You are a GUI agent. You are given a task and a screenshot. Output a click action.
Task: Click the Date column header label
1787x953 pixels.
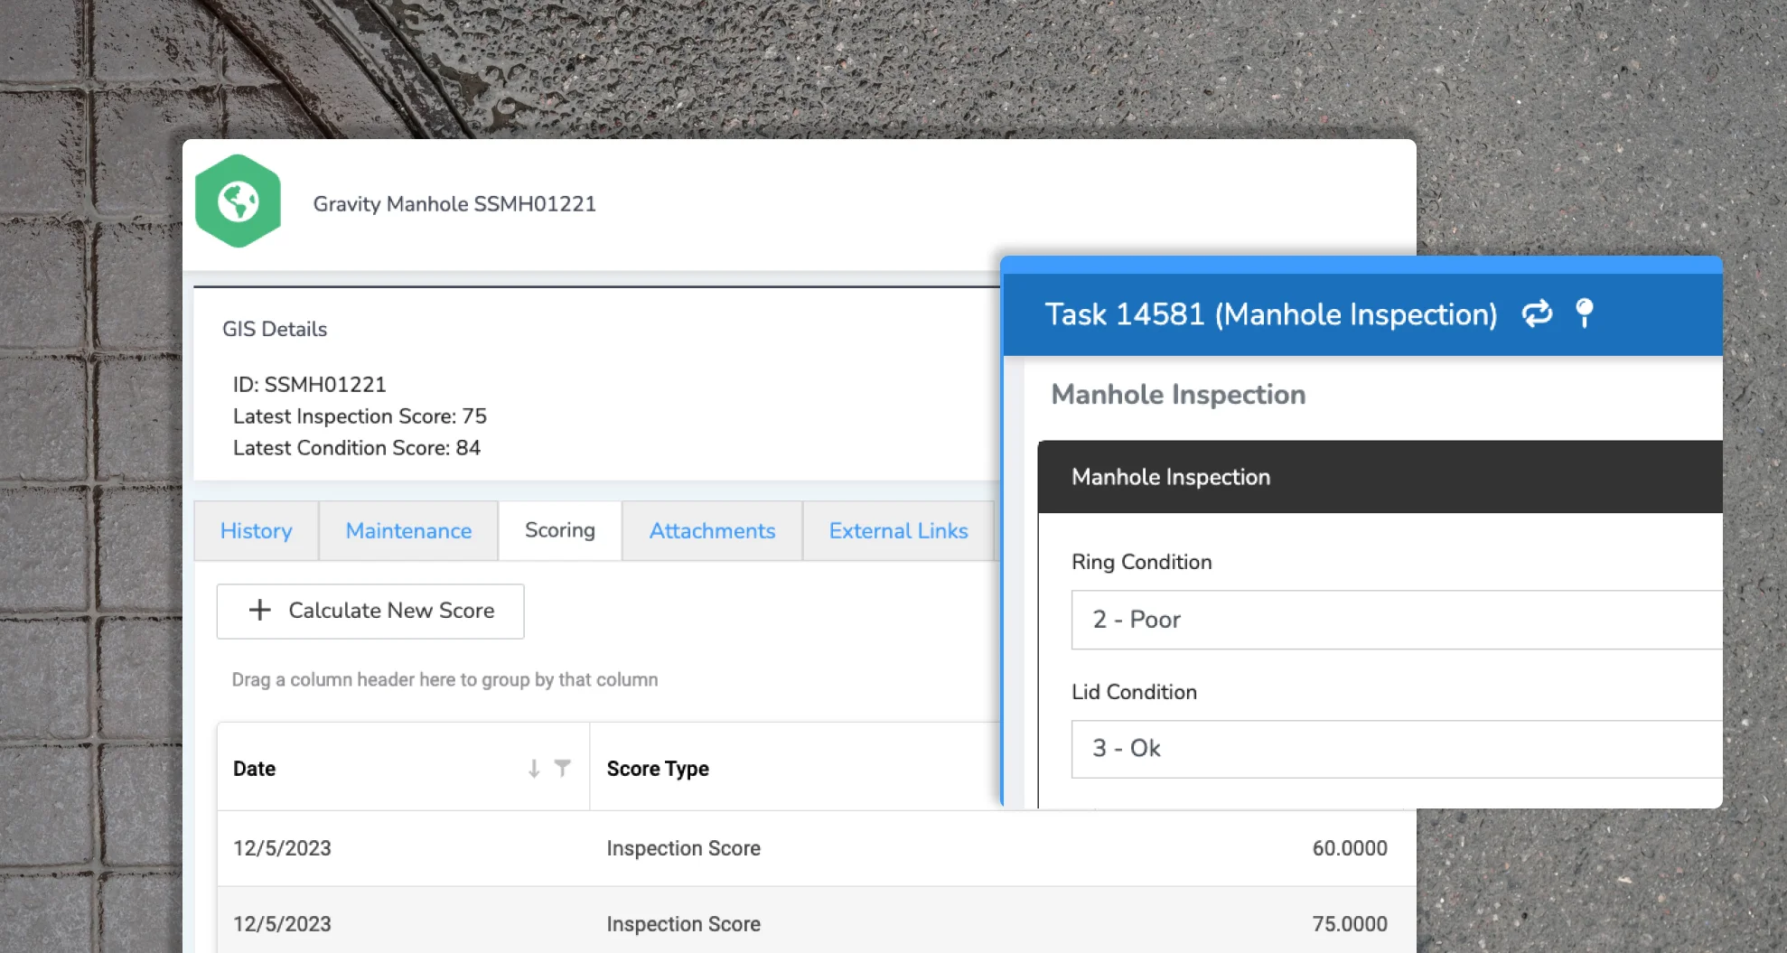pos(254,769)
